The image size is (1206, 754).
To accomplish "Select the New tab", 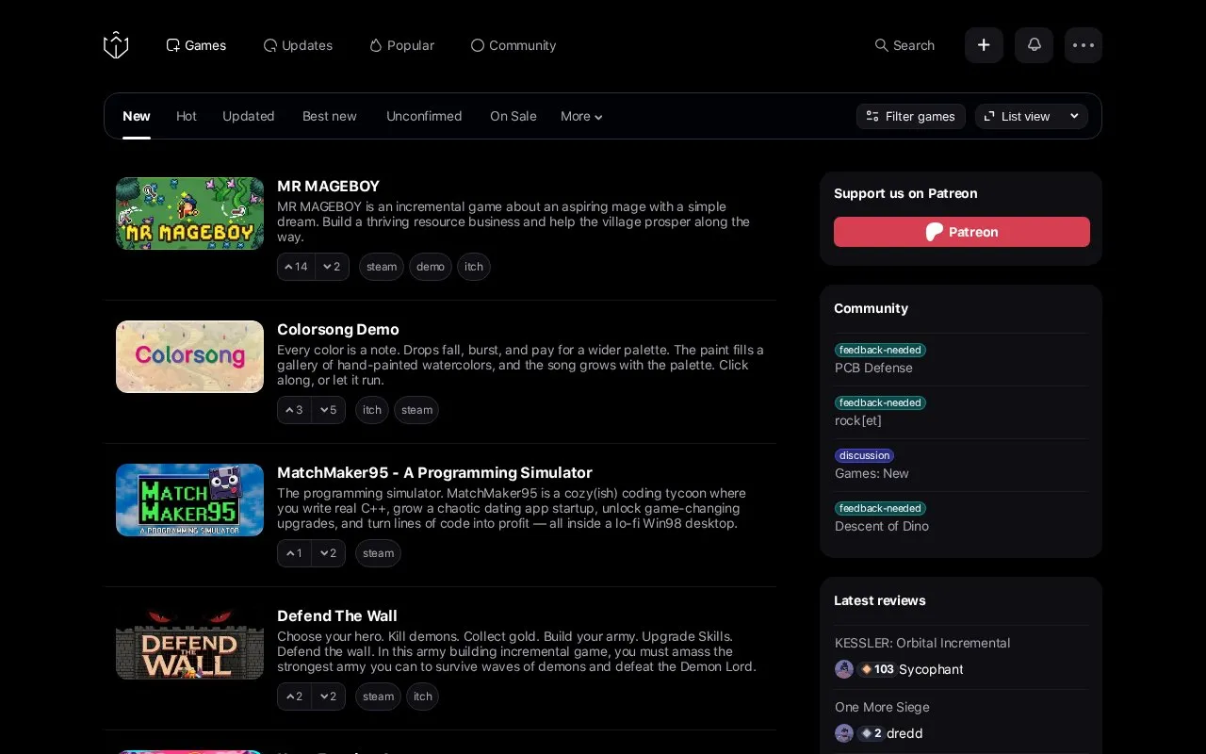I will [x=137, y=116].
